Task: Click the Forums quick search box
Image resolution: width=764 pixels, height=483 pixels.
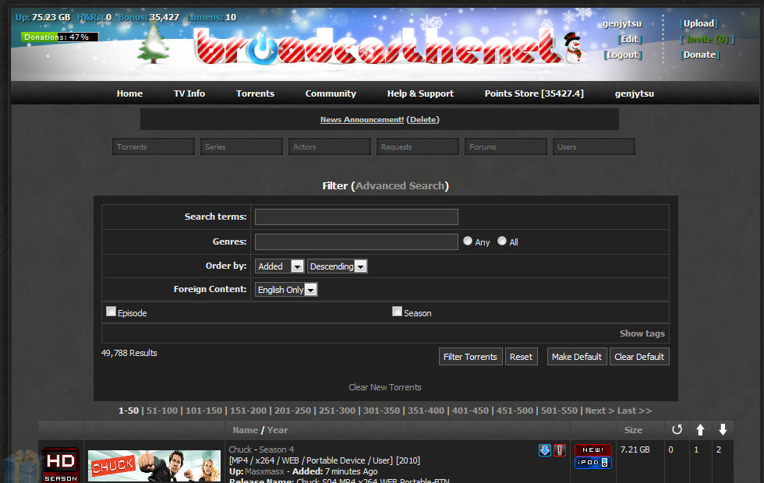Action: (506, 146)
